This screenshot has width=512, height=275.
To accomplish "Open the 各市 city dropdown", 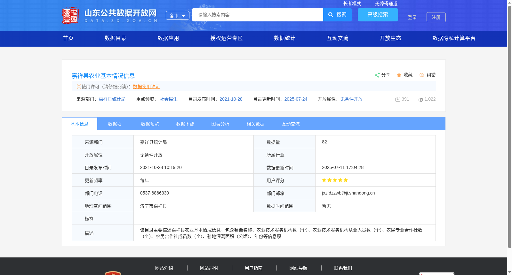I will tap(178, 15).
